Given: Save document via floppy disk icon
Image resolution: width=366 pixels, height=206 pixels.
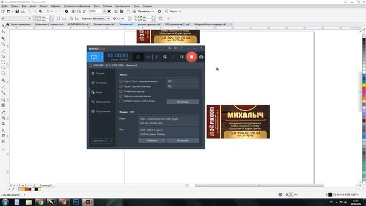Looking at the screenshot, I should (17, 11).
